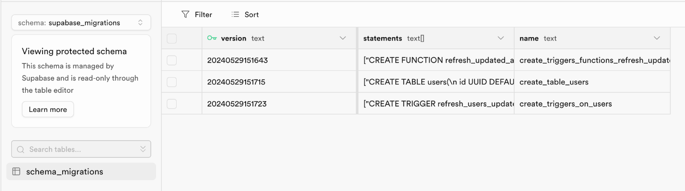Expand the version column dropdown arrow

[343, 38]
